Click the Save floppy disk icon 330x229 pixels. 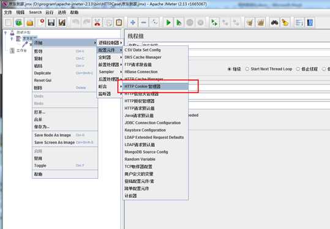51,22
